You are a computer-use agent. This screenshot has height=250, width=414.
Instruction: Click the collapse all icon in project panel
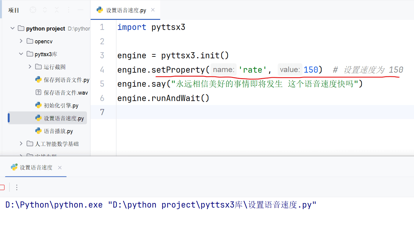click(x=57, y=10)
